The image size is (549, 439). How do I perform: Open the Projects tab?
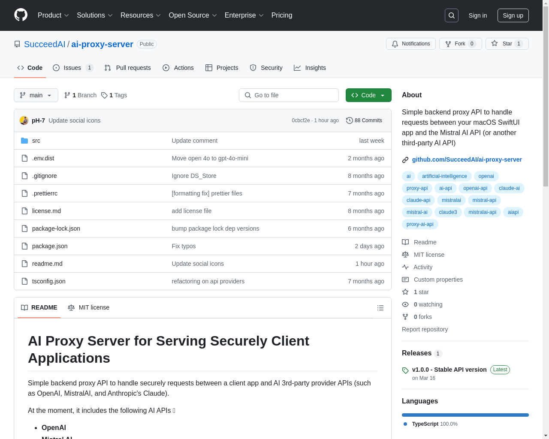pos(222,68)
